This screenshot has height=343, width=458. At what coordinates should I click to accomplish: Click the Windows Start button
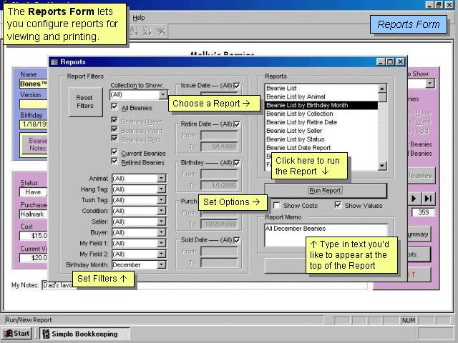(x=17, y=334)
